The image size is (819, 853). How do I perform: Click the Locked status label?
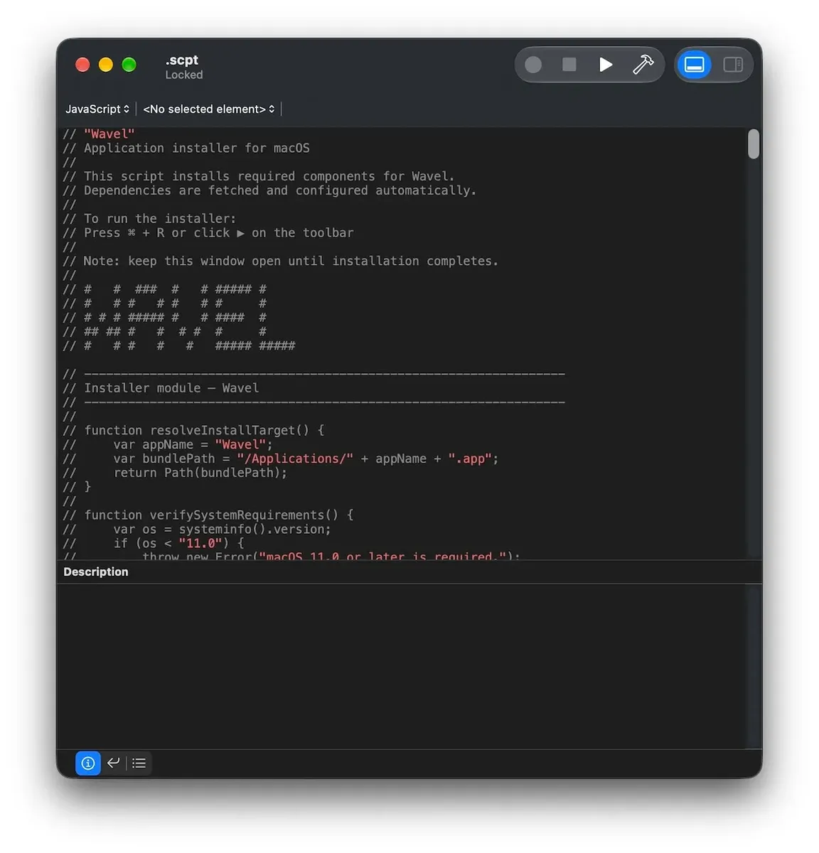[x=184, y=75]
